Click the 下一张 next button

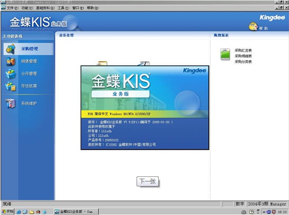tap(147, 181)
